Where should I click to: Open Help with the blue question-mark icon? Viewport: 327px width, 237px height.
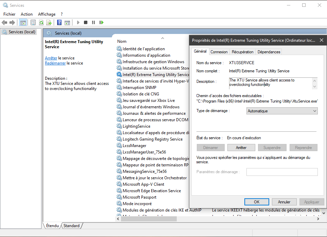[59, 22]
